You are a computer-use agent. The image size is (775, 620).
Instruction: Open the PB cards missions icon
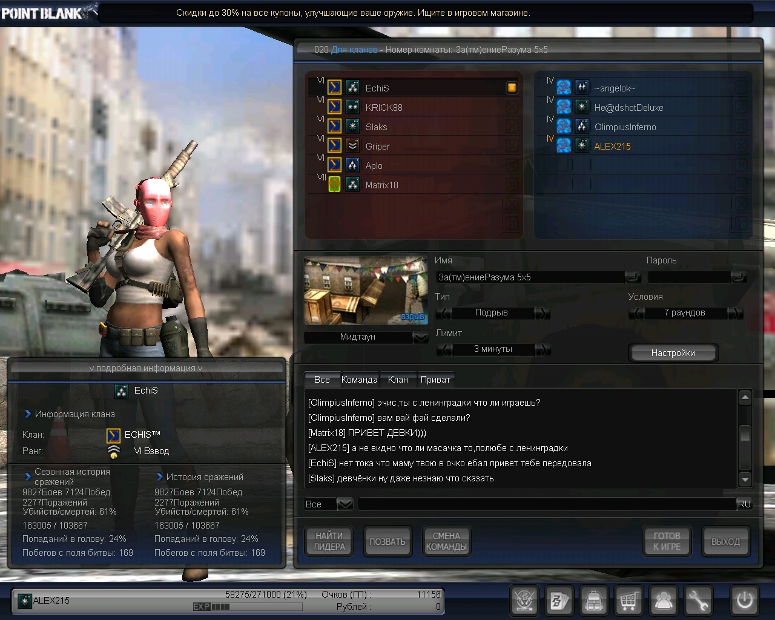click(x=559, y=601)
